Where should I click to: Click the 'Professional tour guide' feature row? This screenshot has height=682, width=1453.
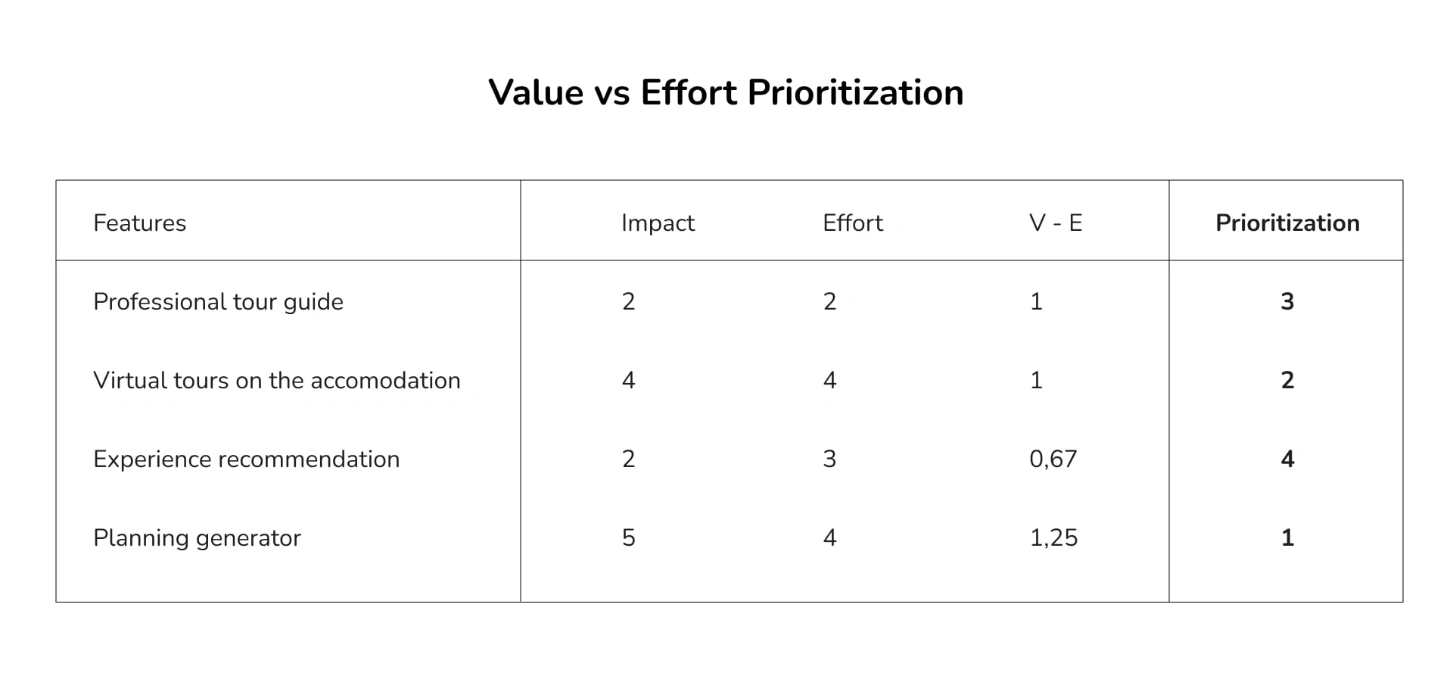click(x=218, y=302)
